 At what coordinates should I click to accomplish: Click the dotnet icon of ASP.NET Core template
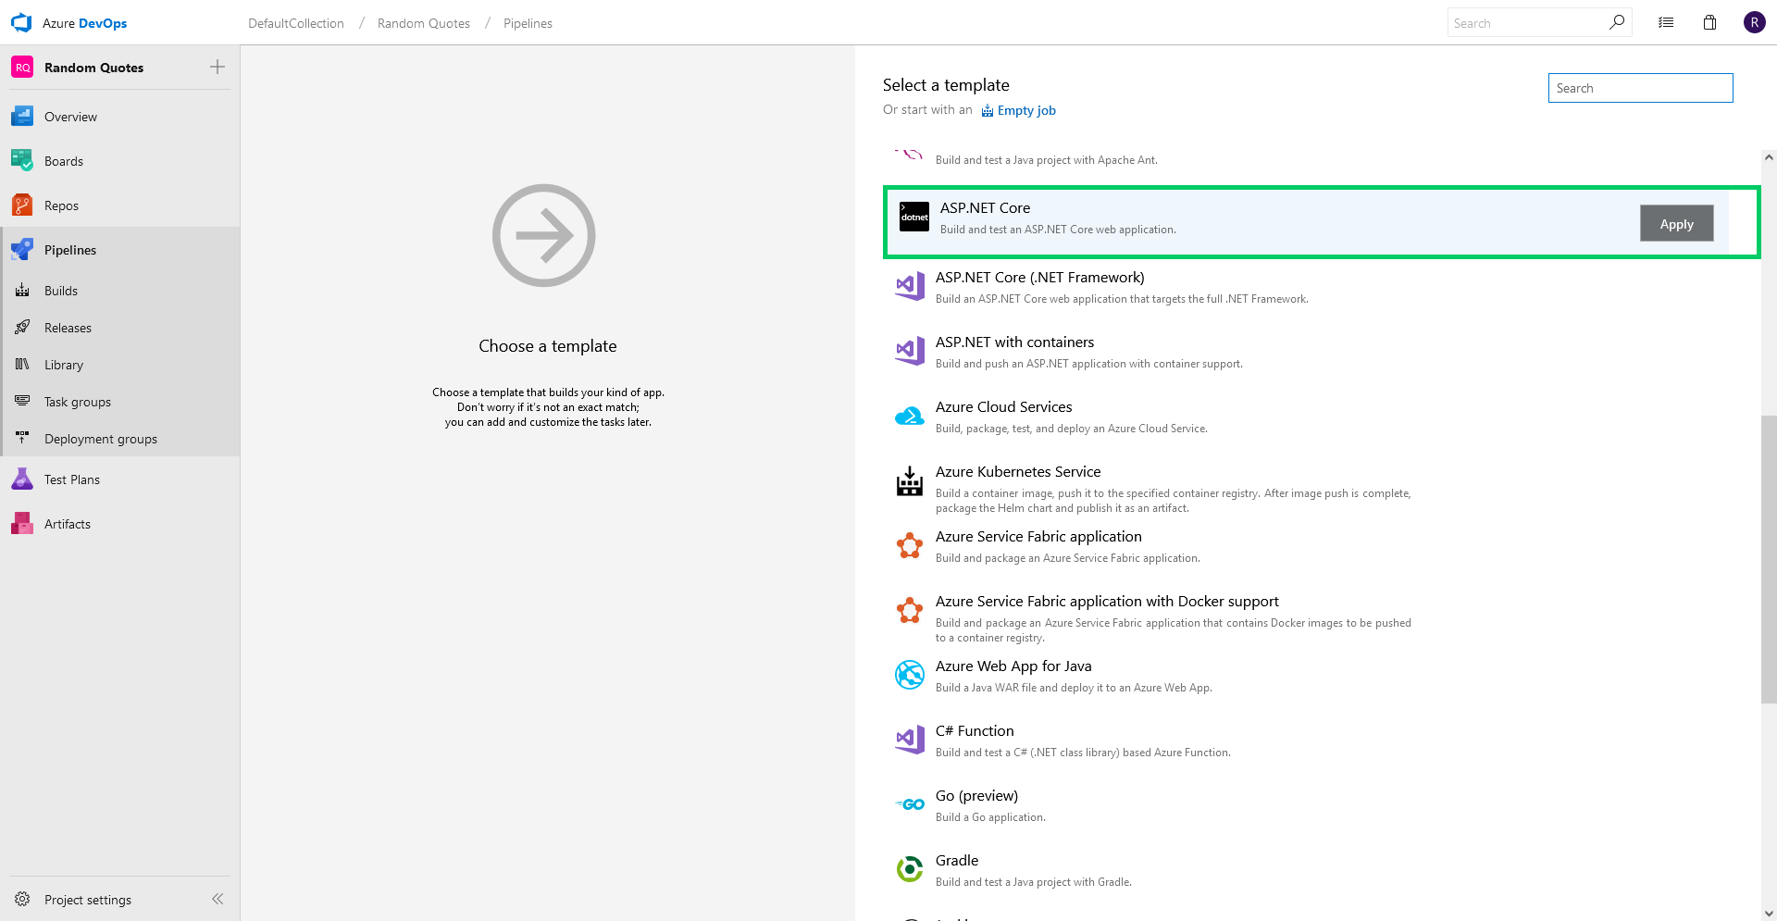[x=914, y=217]
